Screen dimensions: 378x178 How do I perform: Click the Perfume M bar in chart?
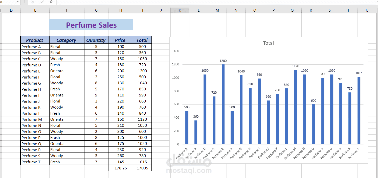click(x=296, y=107)
